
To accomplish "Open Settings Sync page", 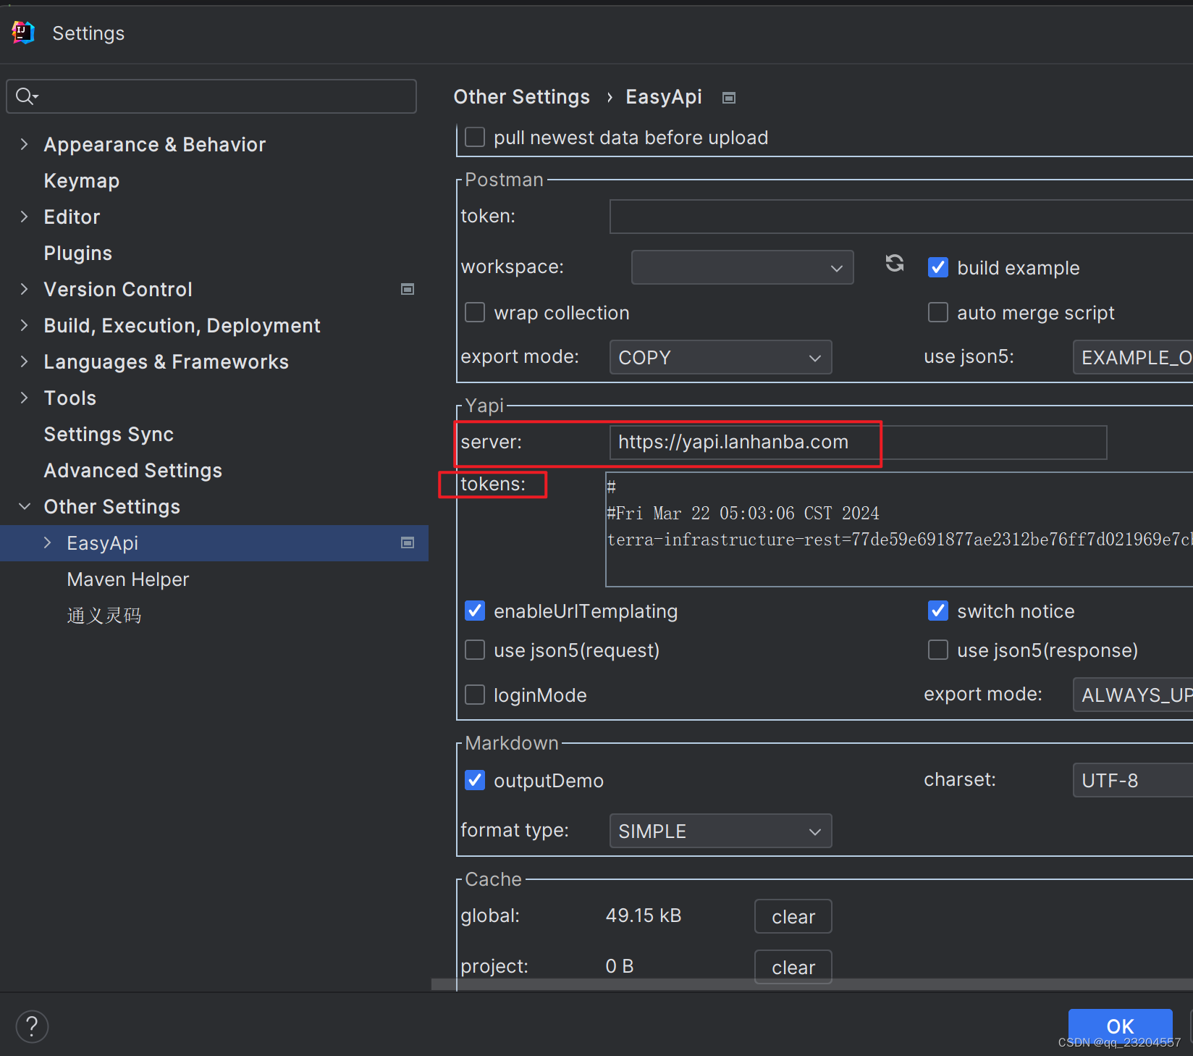I will (x=109, y=434).
